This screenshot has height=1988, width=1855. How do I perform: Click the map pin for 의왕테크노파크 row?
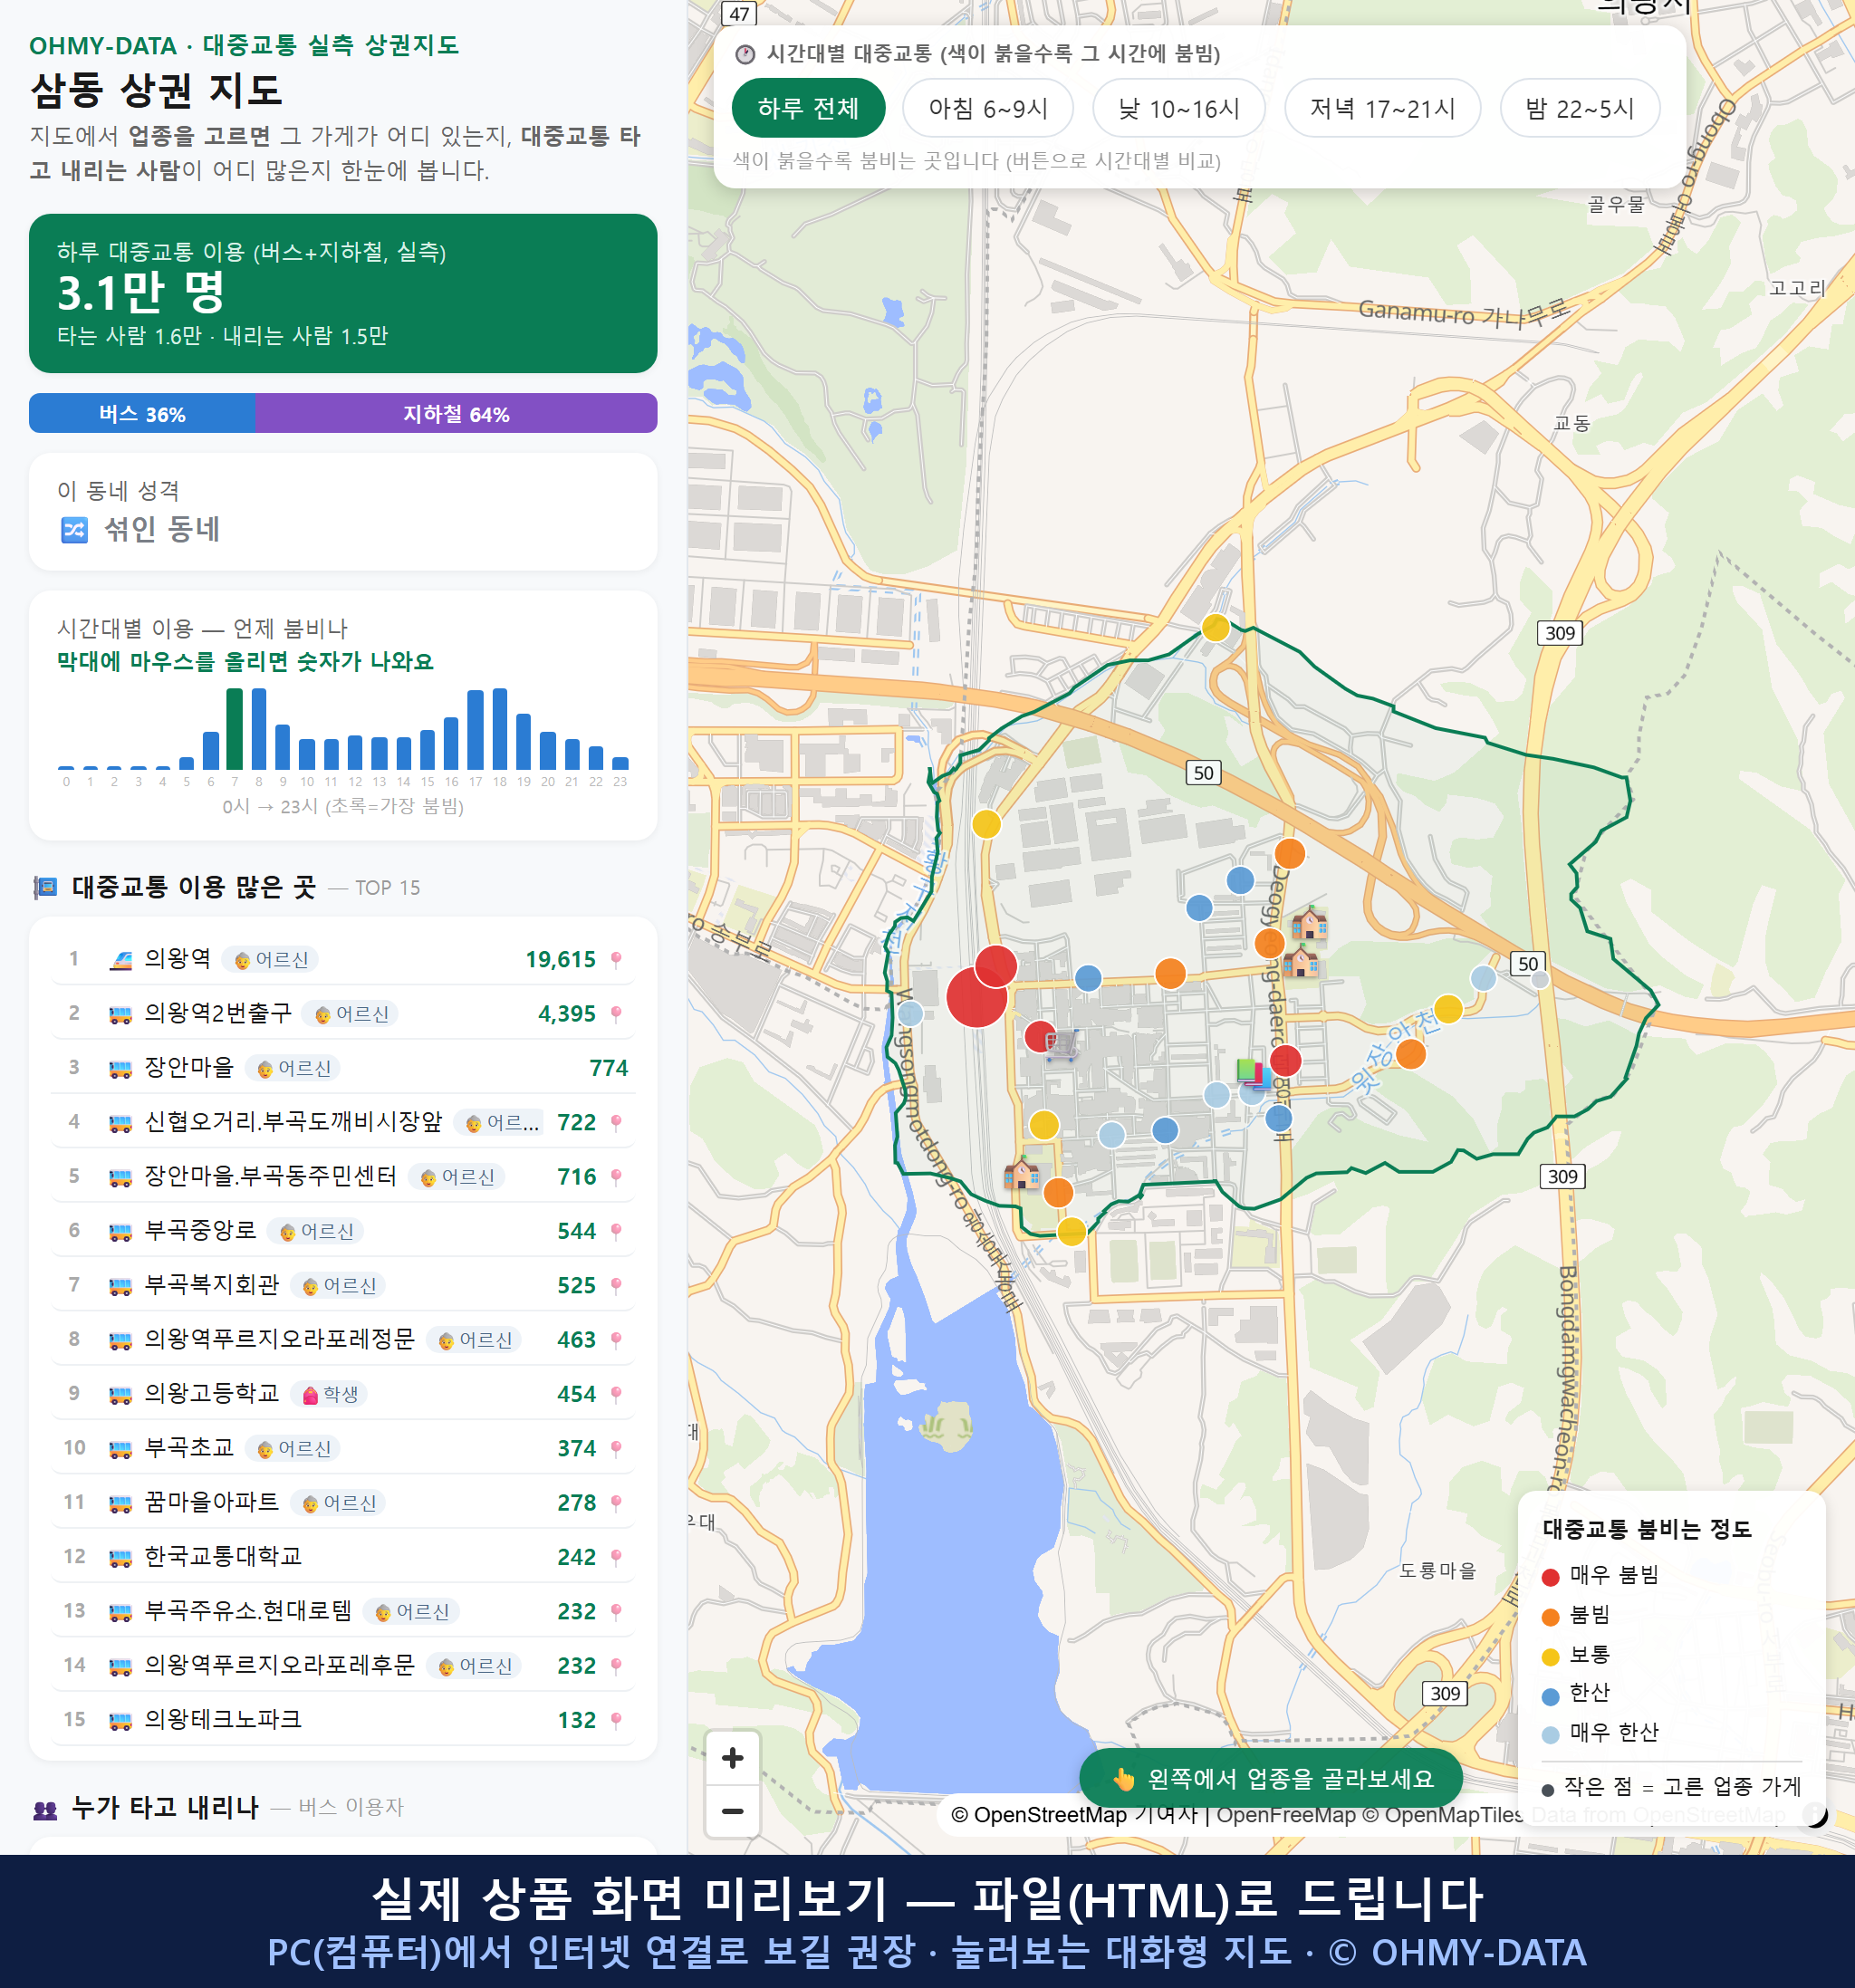click(616, 1721)
